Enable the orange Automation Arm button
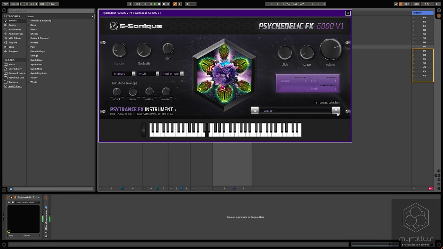443x249 pixels. click(x=175, y=4)
